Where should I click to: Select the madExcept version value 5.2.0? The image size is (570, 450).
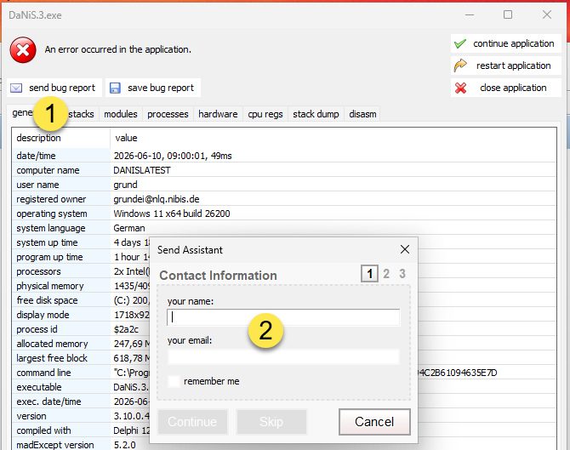[125, 445]
